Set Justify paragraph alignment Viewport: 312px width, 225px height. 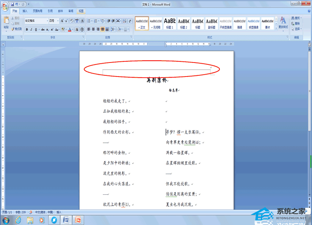click(102, 30)
